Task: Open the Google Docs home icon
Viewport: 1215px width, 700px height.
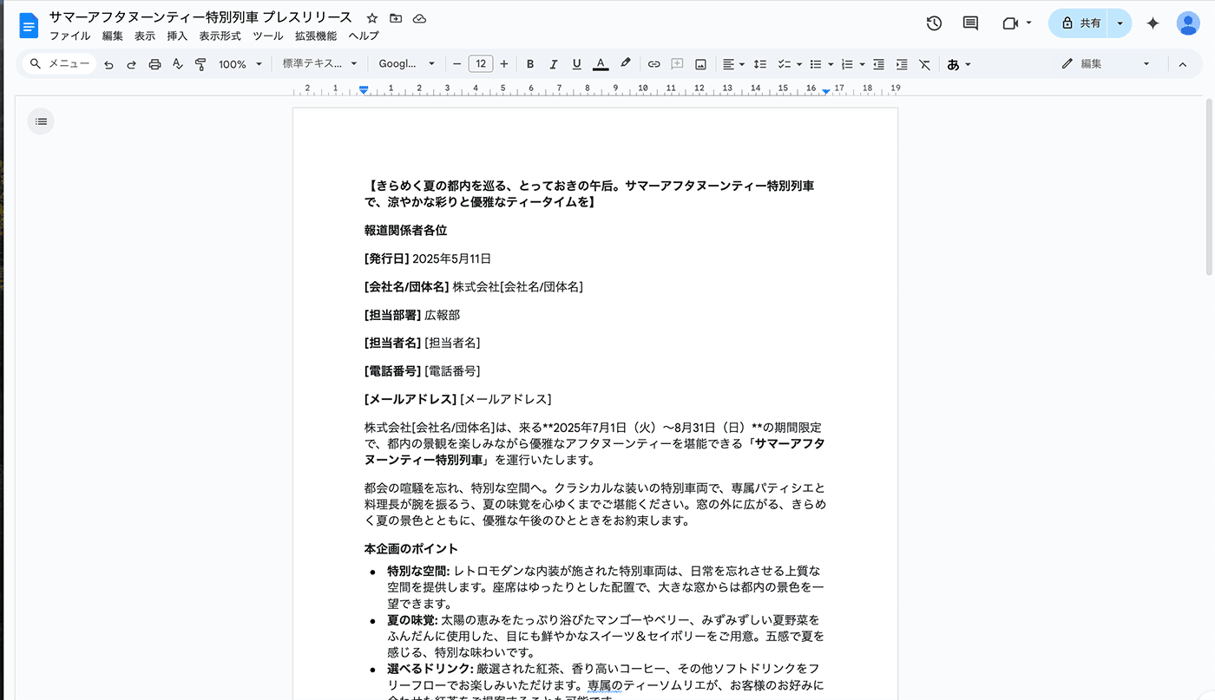Action: [30, 25]
